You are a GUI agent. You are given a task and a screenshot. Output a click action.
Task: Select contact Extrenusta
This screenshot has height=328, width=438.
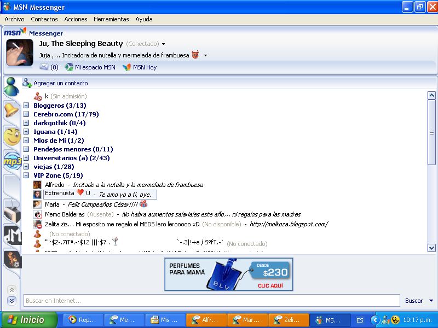[x=95, y=195]
